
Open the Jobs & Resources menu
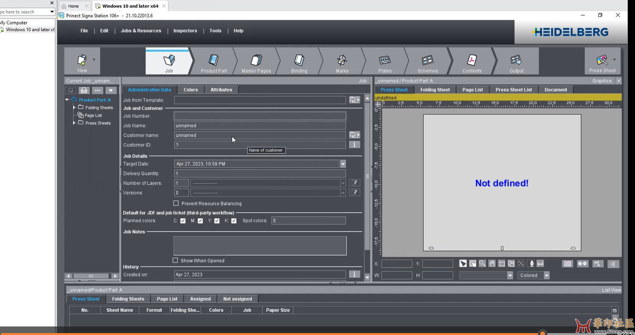pyautogui.click(x=141, y=31)
